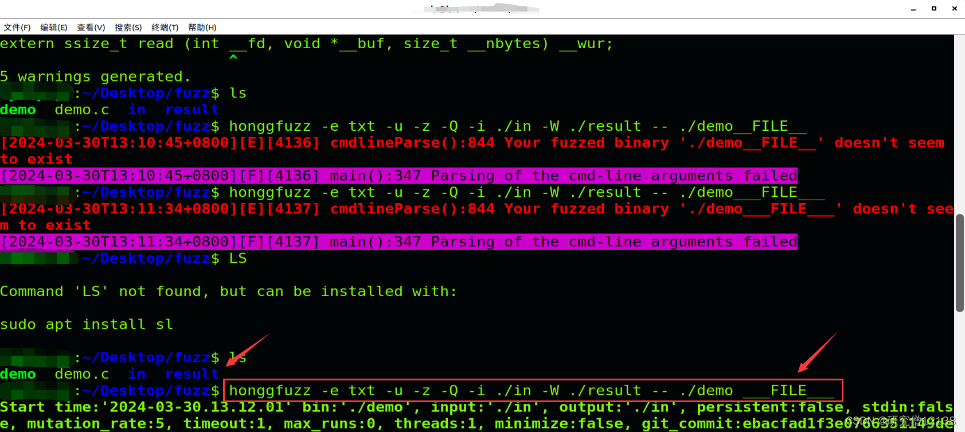965x432 pixels.
Task: Minimize the terminal window
Action: tap(913, 9)
